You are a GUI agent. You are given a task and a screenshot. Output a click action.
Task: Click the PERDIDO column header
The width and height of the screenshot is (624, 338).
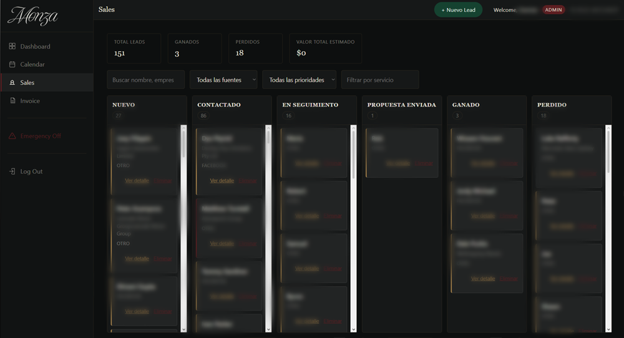[552, 105]
